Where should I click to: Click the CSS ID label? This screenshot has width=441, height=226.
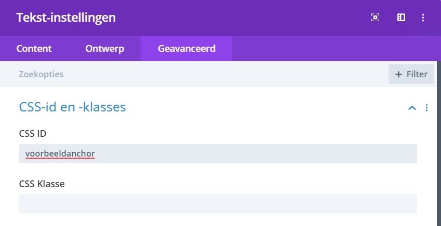[33, 134]
